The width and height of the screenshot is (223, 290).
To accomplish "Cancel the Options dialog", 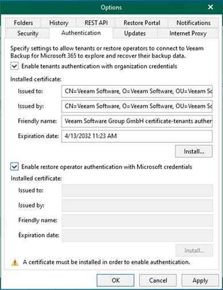I will [x=158, y=280].
